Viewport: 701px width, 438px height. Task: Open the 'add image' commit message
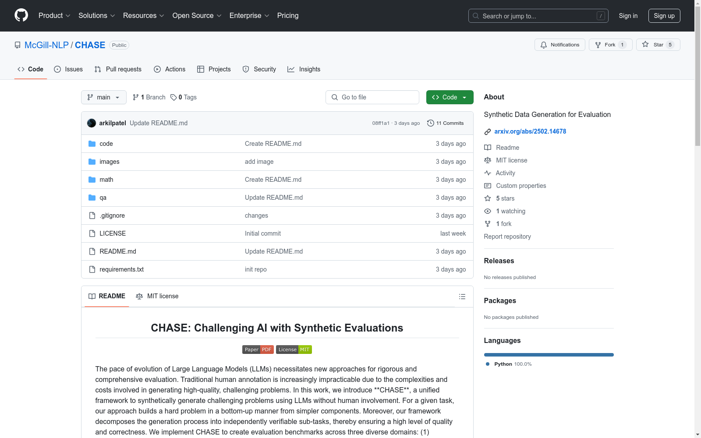point(259,162)
